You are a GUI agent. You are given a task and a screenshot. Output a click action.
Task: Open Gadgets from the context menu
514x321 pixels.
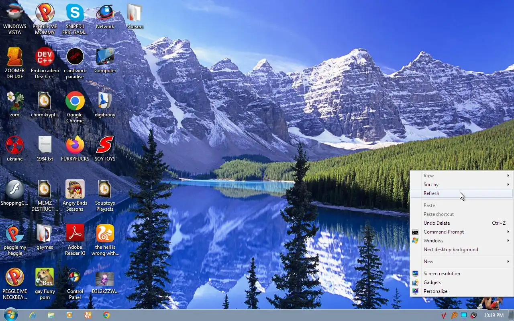[461, 282]
